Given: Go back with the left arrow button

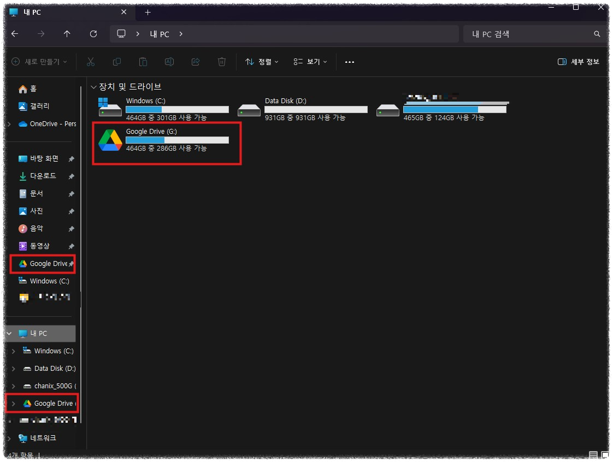Looking at the screenshot, I should point(15,34).
